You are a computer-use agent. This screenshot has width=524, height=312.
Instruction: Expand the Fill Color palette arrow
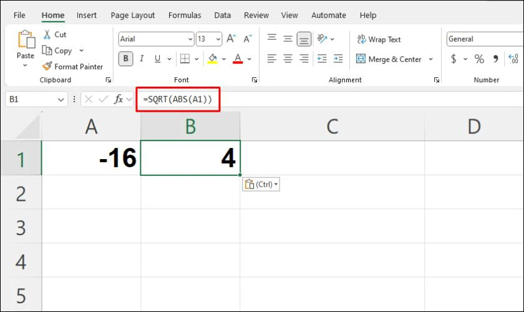[x=223, y=59]
